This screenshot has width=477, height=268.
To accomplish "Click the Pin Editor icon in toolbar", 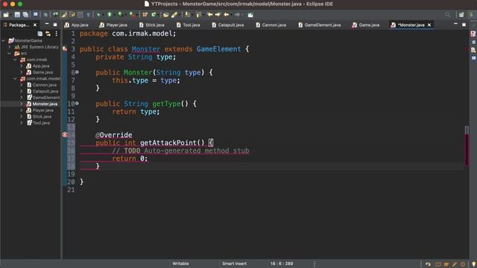I will pos(250,15).
